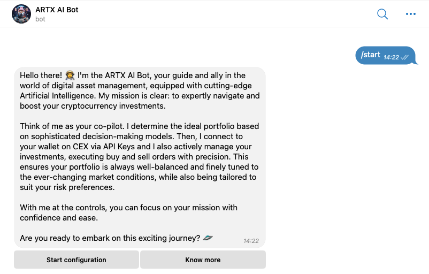Click the astronaut emoji in the greeting
429x274 pixels.
pyautogui.click(x=70, y=75)
